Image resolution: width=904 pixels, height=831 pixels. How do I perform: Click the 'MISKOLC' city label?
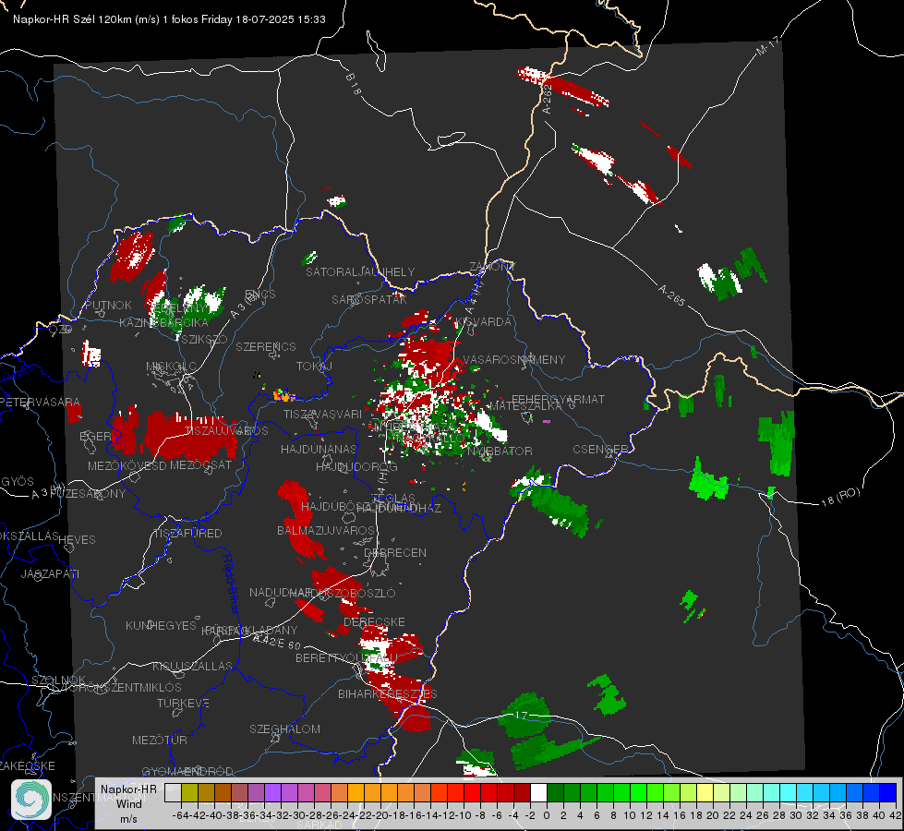(171, 367)
